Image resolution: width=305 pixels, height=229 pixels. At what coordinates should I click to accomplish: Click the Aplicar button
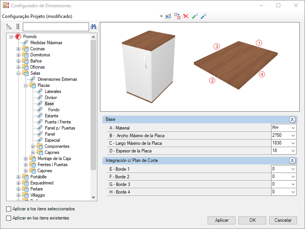[222, 220]
